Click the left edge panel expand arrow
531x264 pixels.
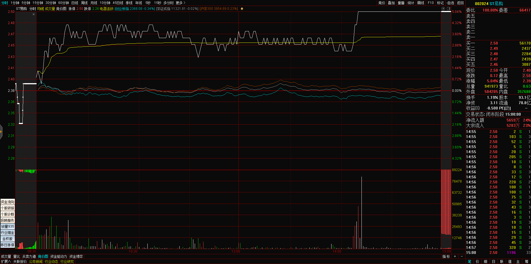(x=1, y=132)
